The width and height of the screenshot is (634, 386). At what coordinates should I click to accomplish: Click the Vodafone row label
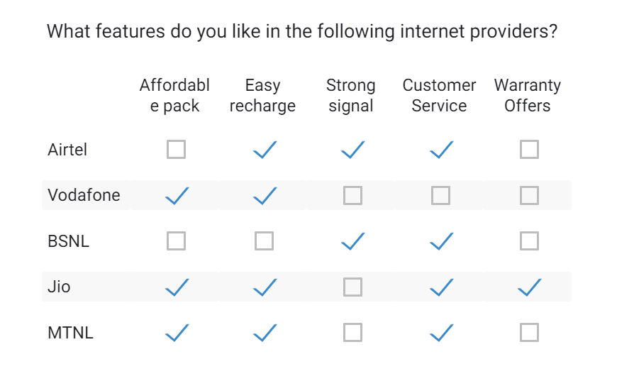84,196
